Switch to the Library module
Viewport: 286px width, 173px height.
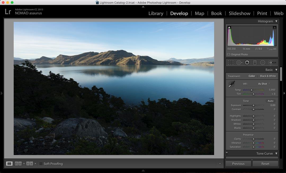[x=156, y=13]
